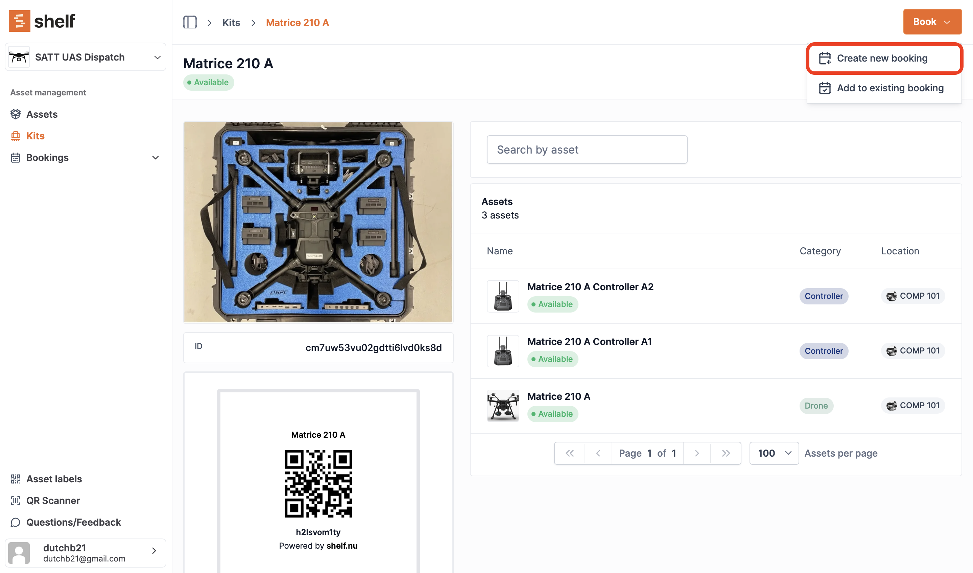Screen dimensions: 973x573
Task: Select Create new booking
Action: tap(881, 58)
